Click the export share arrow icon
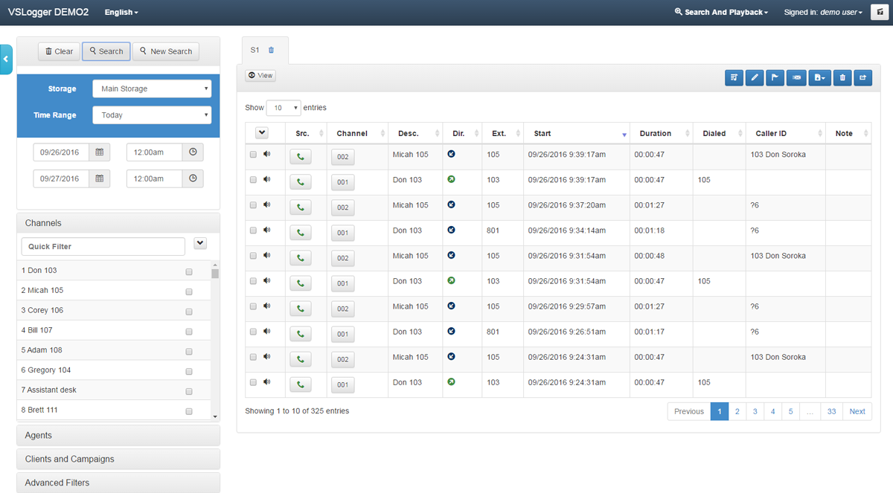 (863, 77)
